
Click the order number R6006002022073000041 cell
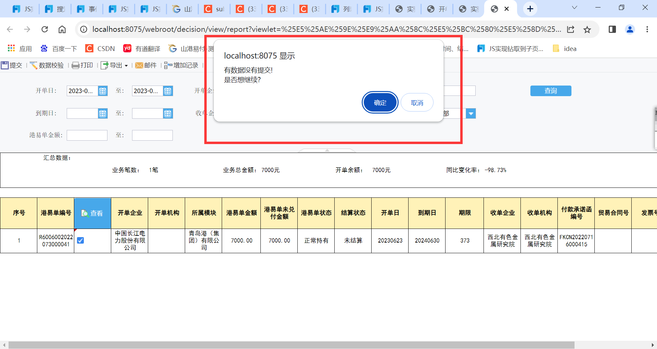56,241
